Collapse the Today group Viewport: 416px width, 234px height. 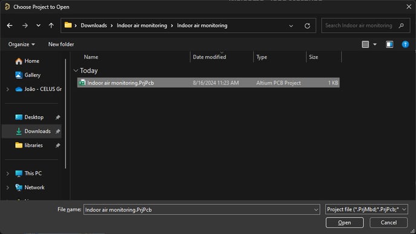click(x=76, y=71)
